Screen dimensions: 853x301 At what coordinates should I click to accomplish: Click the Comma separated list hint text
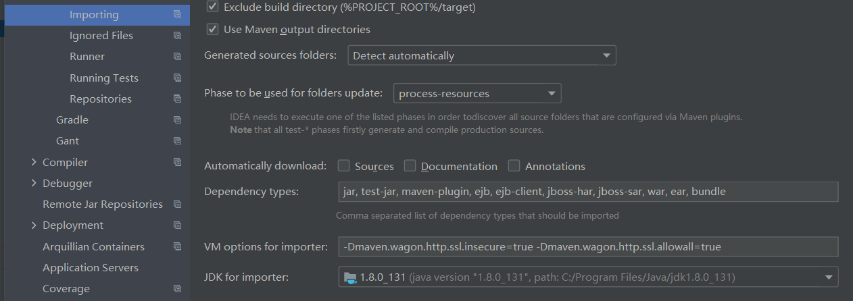tap(477, 216)
